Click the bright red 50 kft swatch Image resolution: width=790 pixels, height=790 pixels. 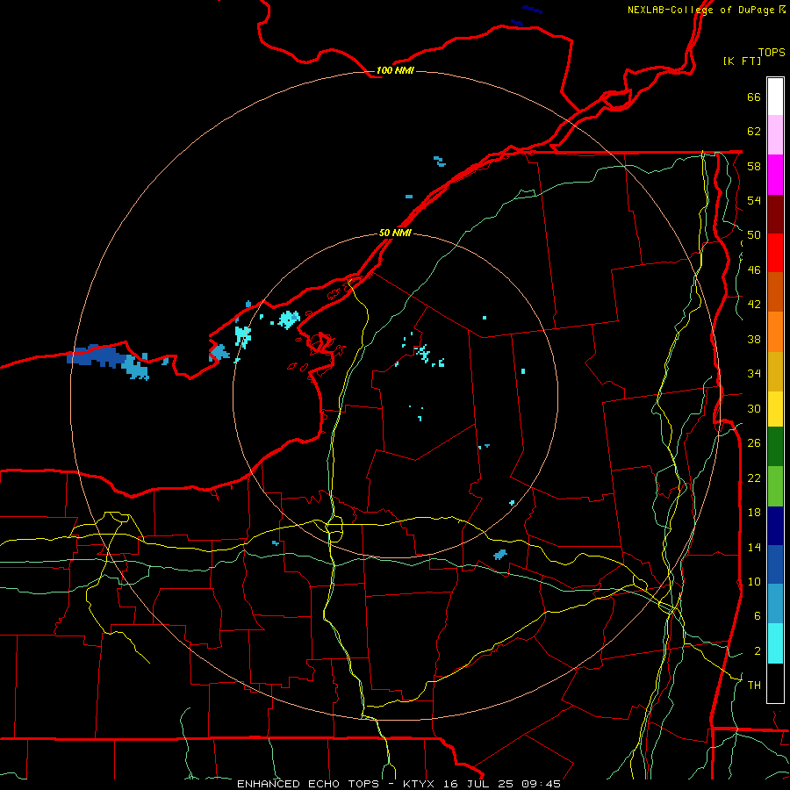click(x=775, y=253)
